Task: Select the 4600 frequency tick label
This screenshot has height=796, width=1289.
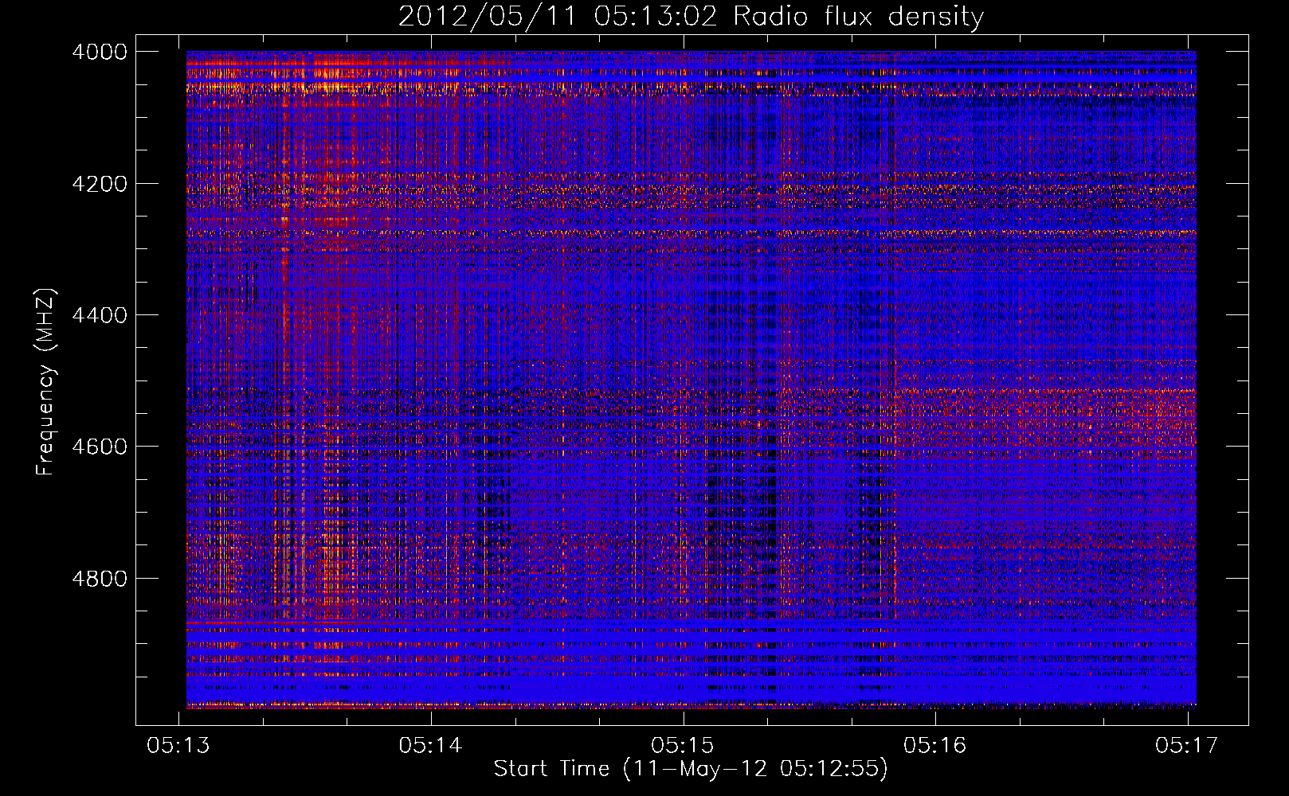Action: coord(100,447)
